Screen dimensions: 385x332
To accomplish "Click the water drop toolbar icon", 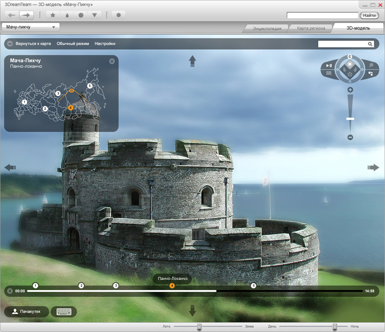I will (67, 15).
